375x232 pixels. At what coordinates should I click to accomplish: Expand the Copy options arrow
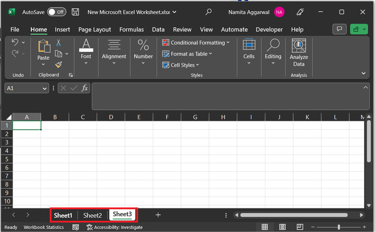click(x=67, y=54)
